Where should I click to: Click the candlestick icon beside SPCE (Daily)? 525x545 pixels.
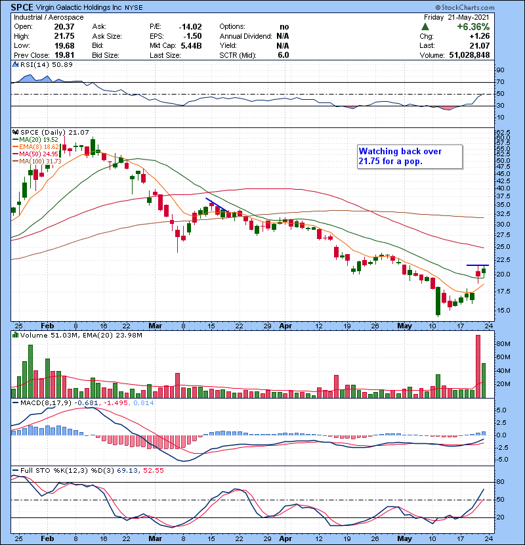pyautogui.click(x=15, y=133)
